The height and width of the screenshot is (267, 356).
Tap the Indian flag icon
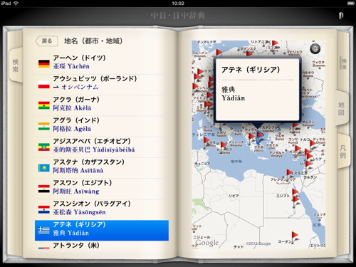coord(44,126)
